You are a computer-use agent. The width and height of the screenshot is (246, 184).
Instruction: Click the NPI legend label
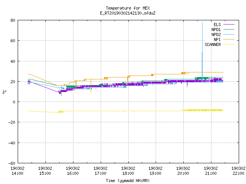[217, 39]
